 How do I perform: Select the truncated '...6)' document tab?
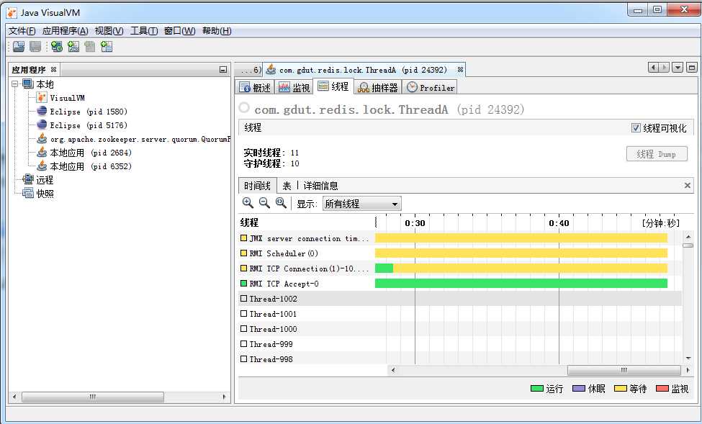point(250,70)
